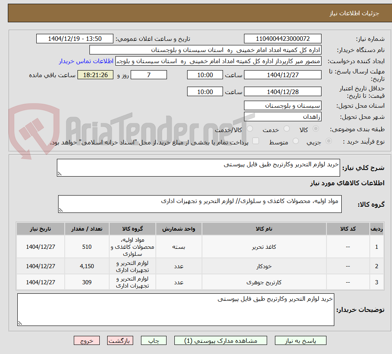Viewport: 392px width, 354px height.
Task: Click the کارتریج جوهری item name cell
Action: click(x=264, y=282)
